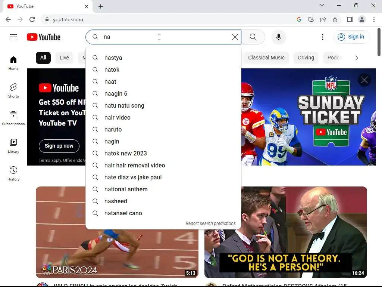Choose the 'natu natu song' suggestion

[x=163, y=106]
